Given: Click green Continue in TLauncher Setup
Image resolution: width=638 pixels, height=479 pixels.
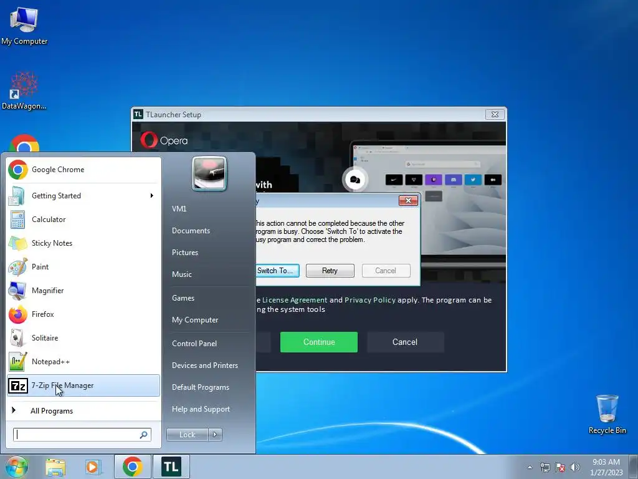Looking at the screenshot, I should coord(319,342).
